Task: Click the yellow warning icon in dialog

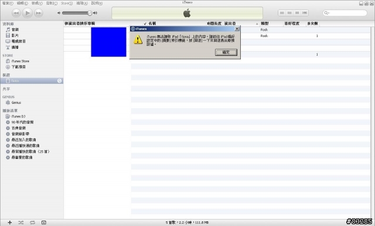Action: (x=138, y=39)
